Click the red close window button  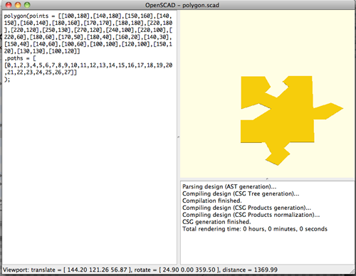pos(9,5)
